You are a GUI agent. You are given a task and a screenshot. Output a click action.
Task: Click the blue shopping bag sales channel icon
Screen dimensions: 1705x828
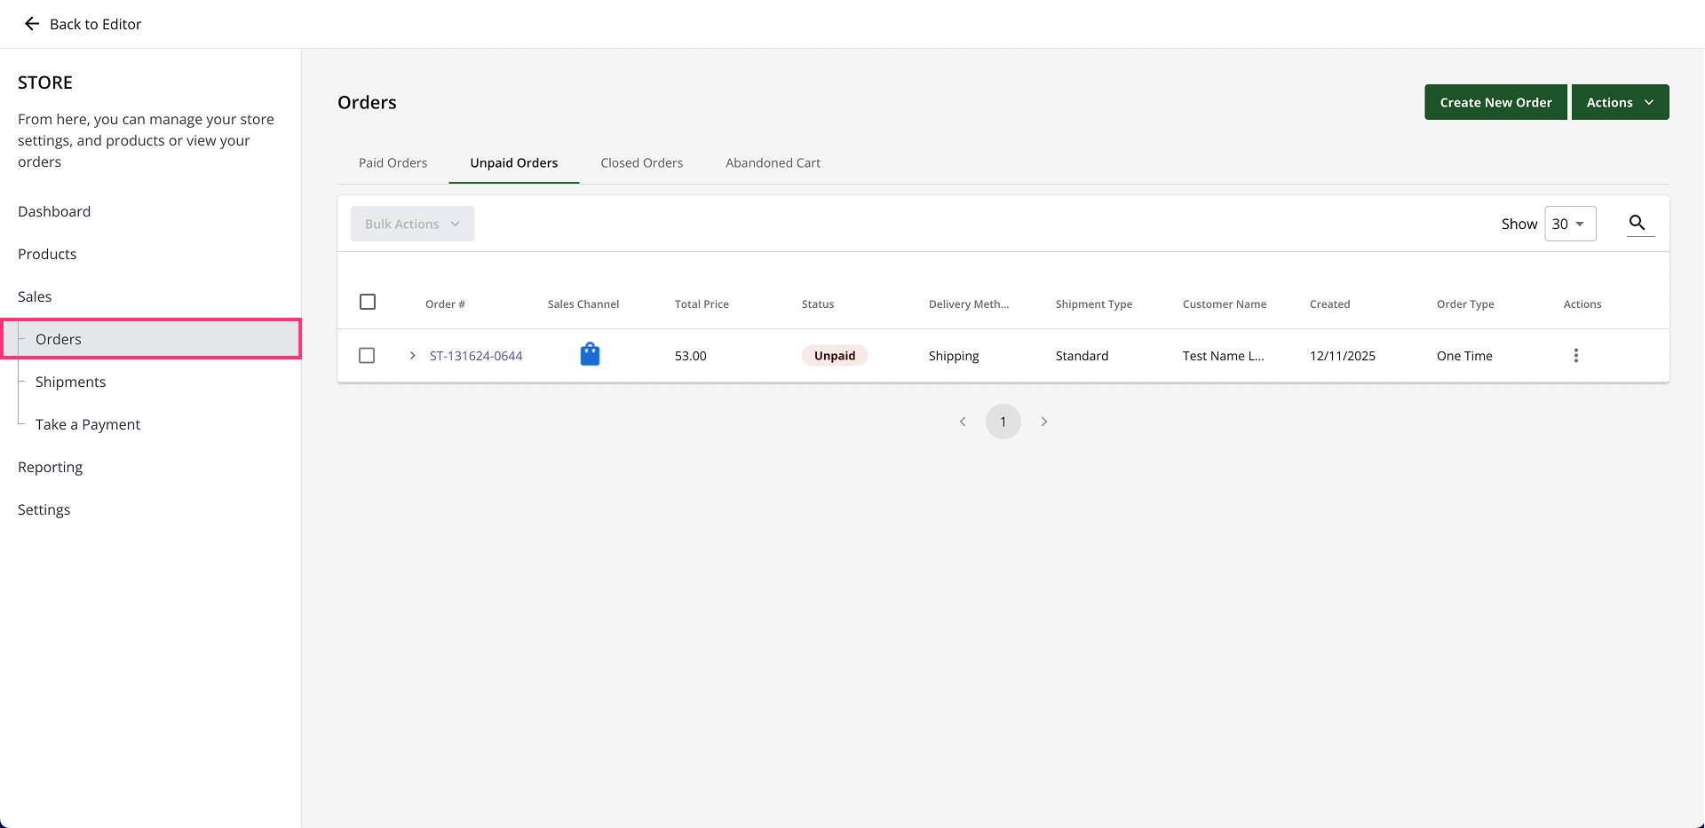point(590,355)
